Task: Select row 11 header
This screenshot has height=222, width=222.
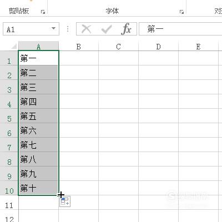Action: click(x=9, y=203)
